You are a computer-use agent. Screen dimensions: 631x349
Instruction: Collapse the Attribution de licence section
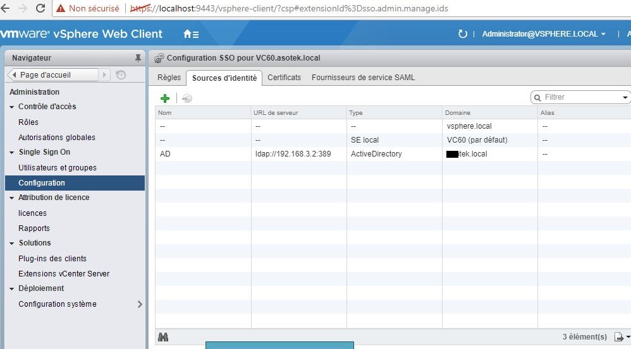pyautogui.click(x=11, y=198)
